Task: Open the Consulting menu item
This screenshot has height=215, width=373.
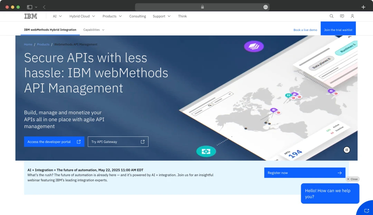Action: click(137, 16)
